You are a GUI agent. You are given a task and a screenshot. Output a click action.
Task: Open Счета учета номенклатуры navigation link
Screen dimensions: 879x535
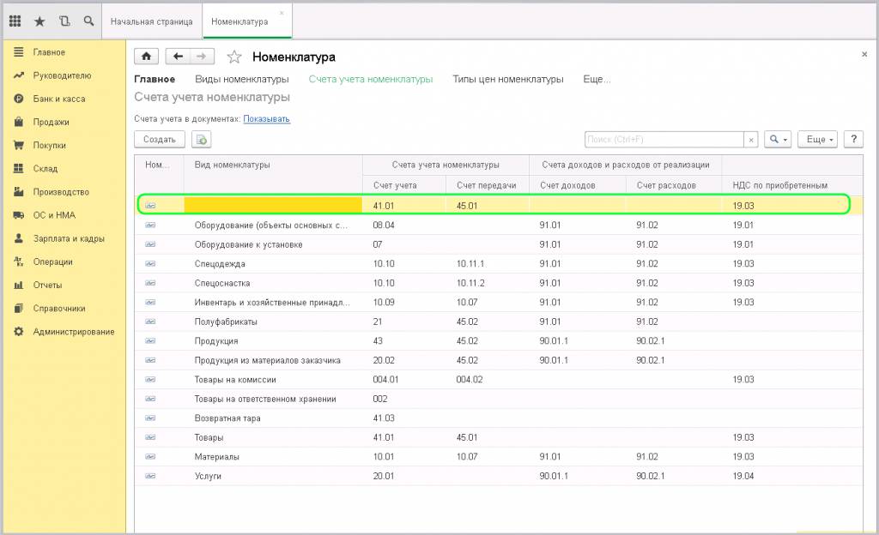371,80
